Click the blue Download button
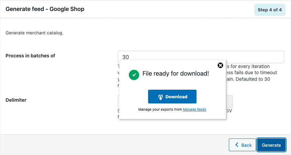This screenshot has height=155, width=291. [x=172, y=97]
